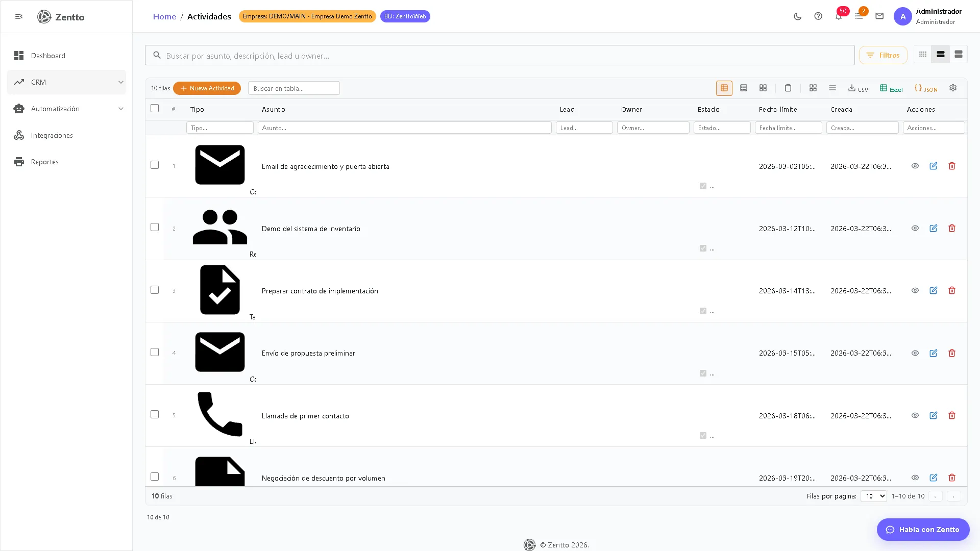Switch to compact grid density icon

[923, 54]
